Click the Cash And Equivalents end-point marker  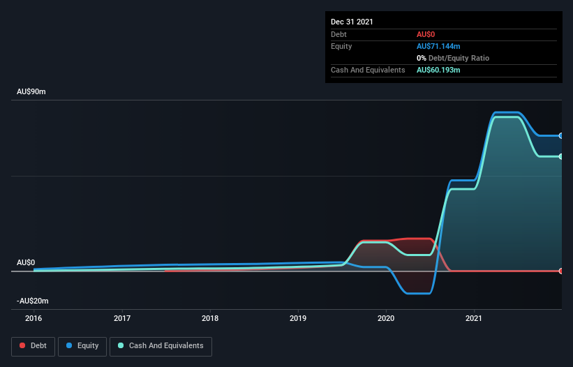[x=561, y=157]
